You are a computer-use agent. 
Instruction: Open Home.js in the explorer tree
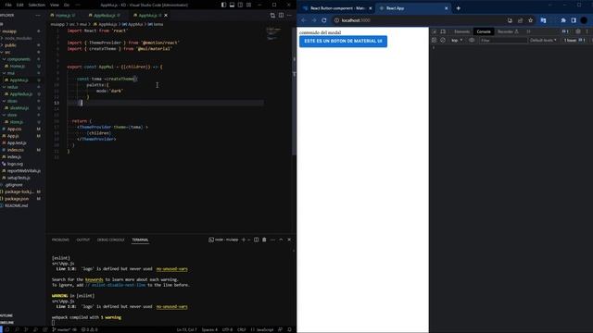(x=18, y=67)
